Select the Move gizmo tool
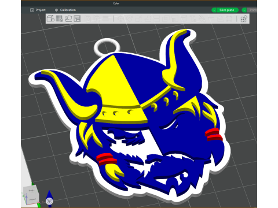The image size is (278, 208). 120,18
